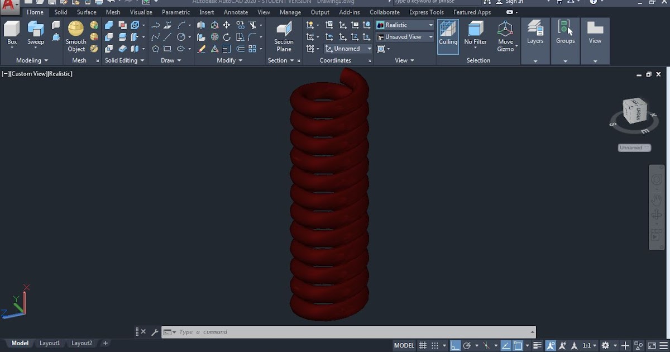Select the Box modeling tool
The image size is (670, 352).
click(11, 35)
